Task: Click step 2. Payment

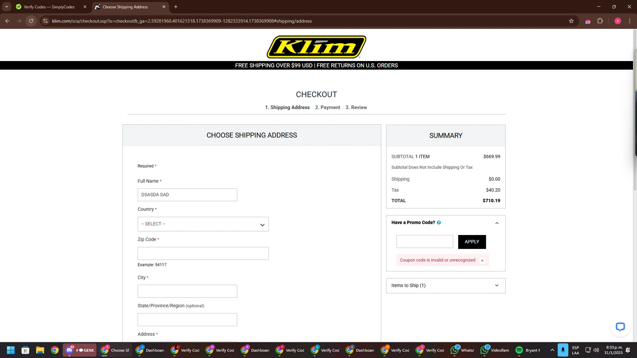Action: coord(327,107)
